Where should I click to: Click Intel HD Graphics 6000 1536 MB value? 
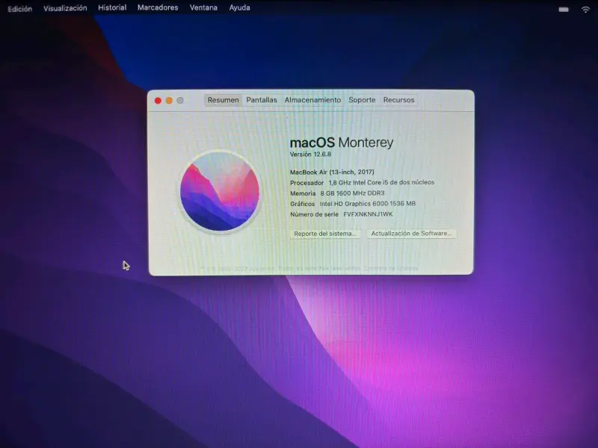click(368, 204)
